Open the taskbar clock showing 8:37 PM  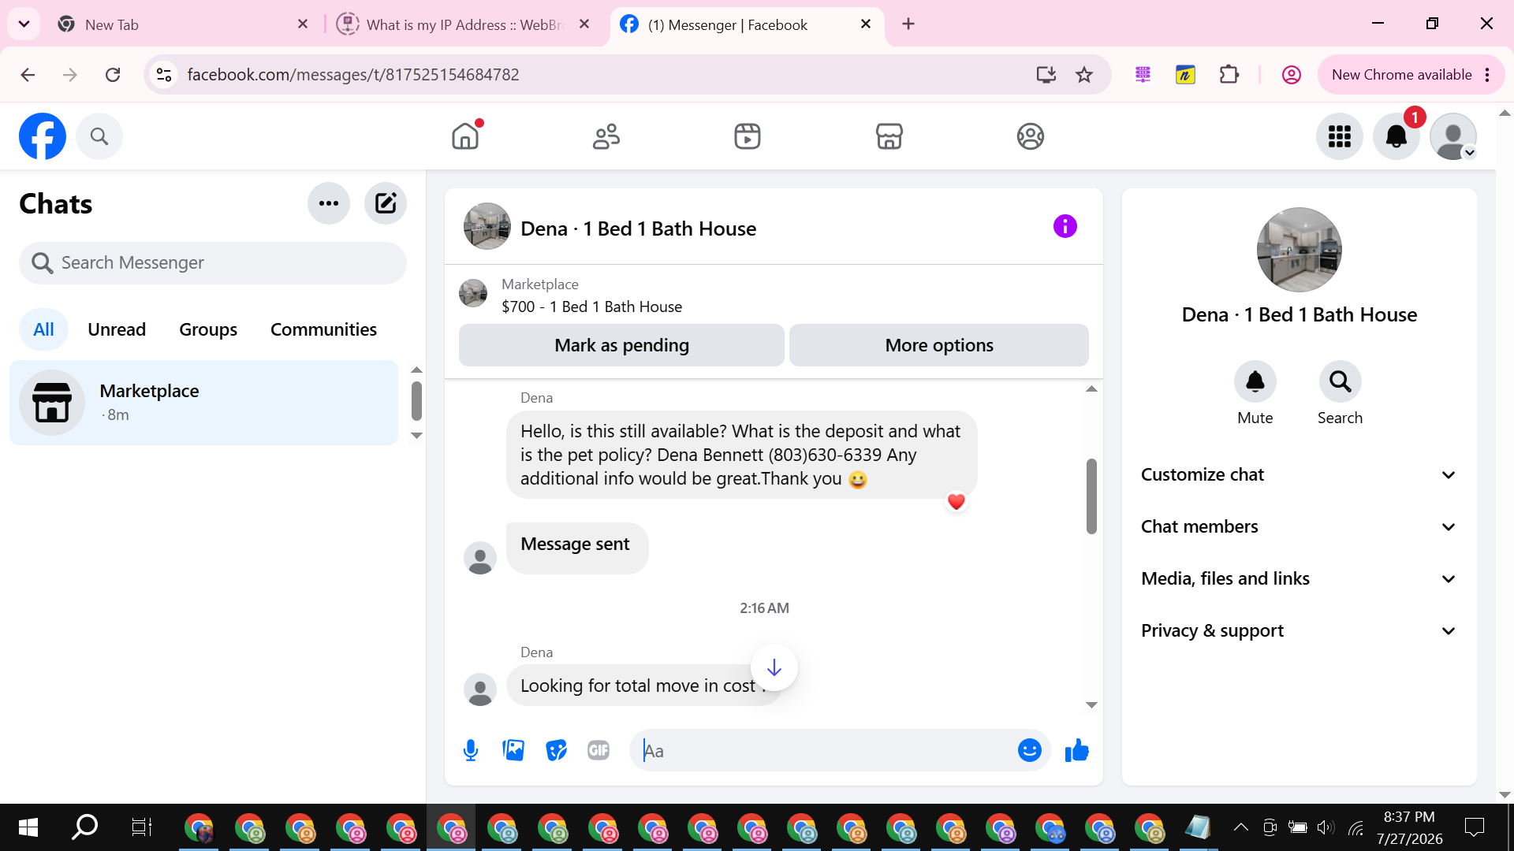coord(1409,827)
